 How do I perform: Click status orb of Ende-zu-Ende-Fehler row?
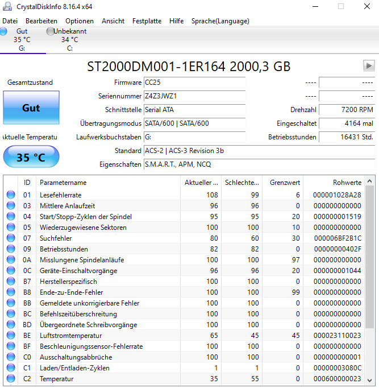[x=11, y=292]
